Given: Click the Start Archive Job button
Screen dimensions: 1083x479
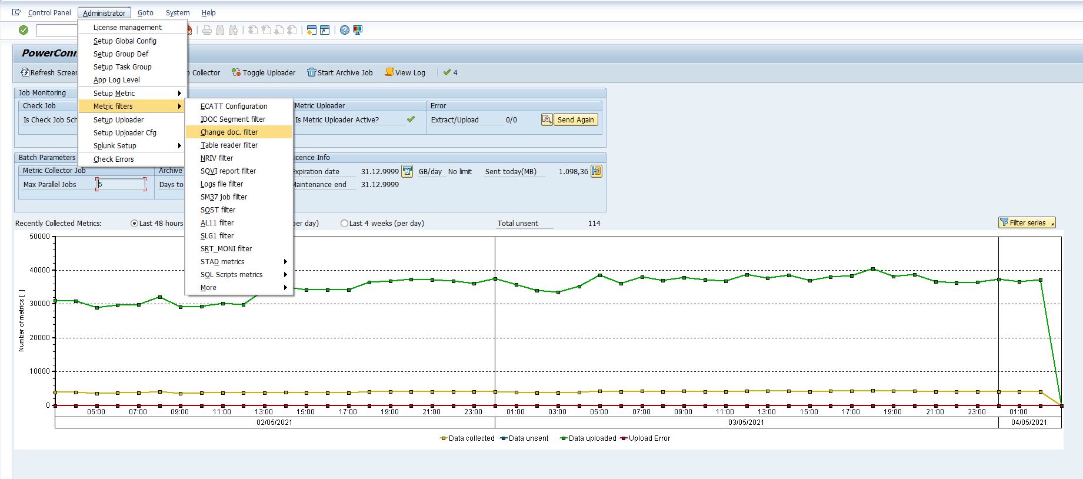Looking at the screenshot, I should point(339,73).
